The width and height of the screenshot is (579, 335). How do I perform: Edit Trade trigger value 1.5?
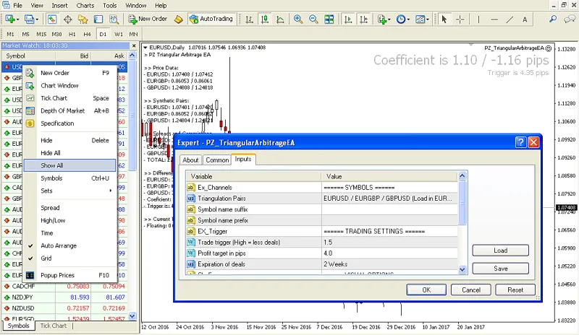pos(389,242)
